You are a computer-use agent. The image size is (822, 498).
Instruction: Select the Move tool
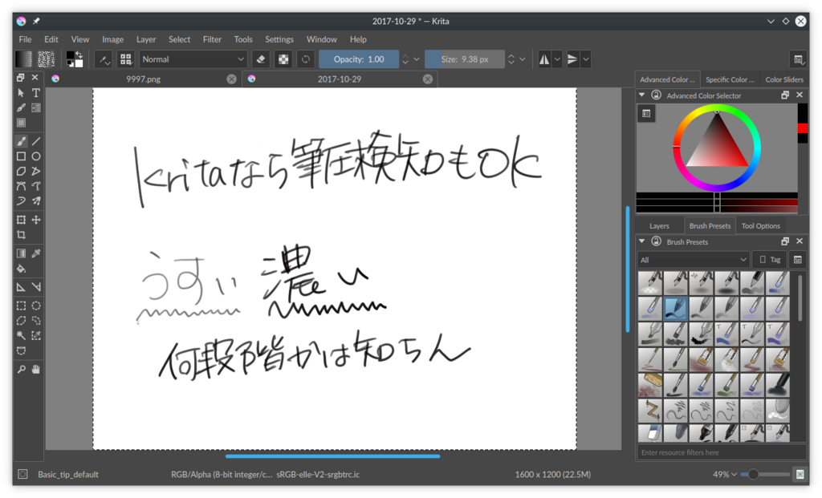[35, 220]
